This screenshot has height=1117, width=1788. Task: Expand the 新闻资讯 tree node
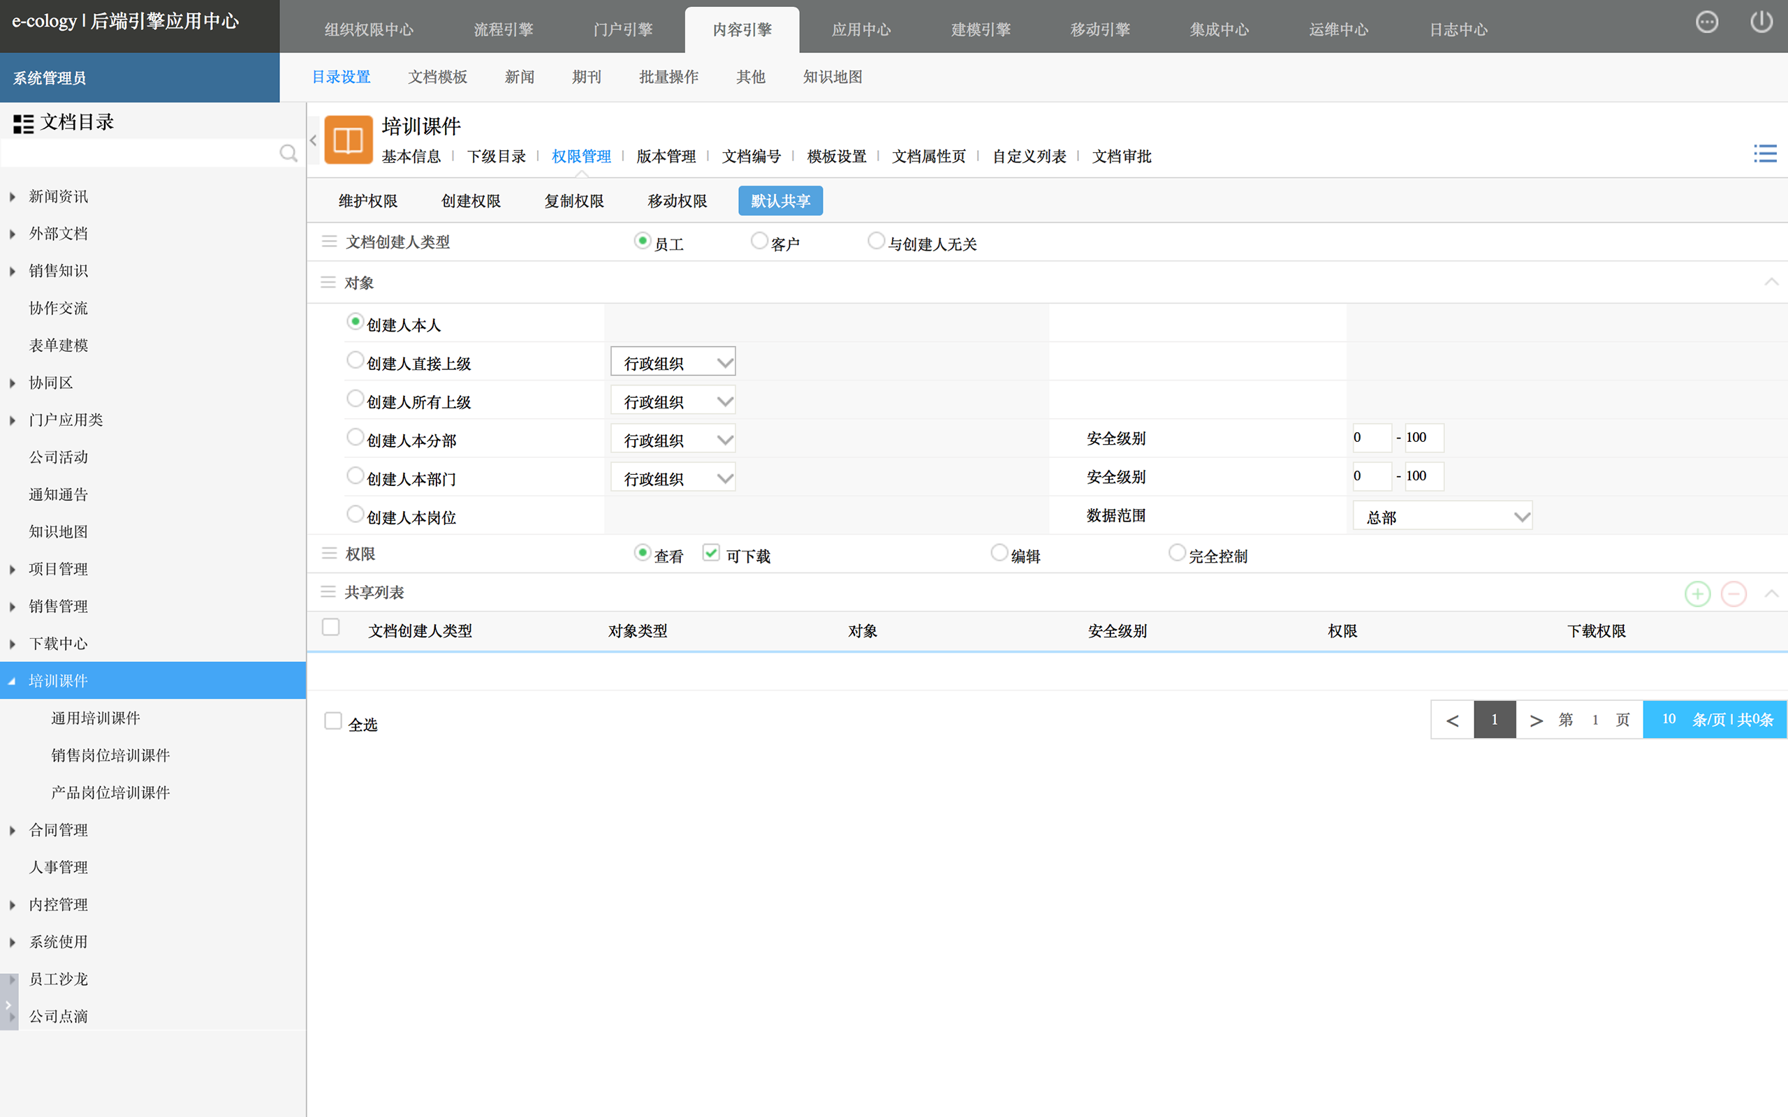point(13,196)
